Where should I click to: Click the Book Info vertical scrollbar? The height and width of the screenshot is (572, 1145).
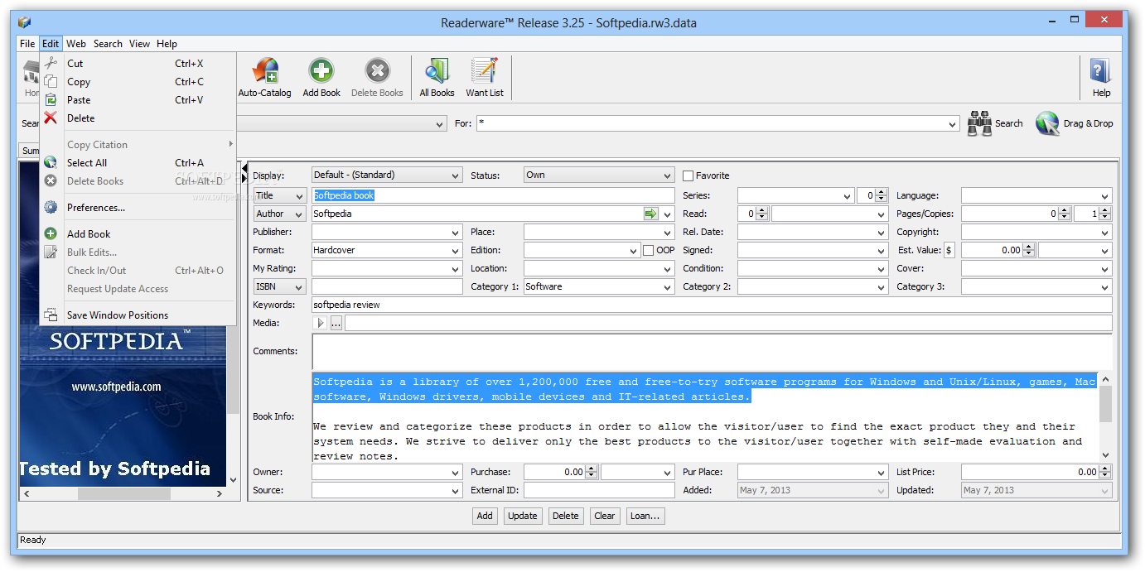1105,417
